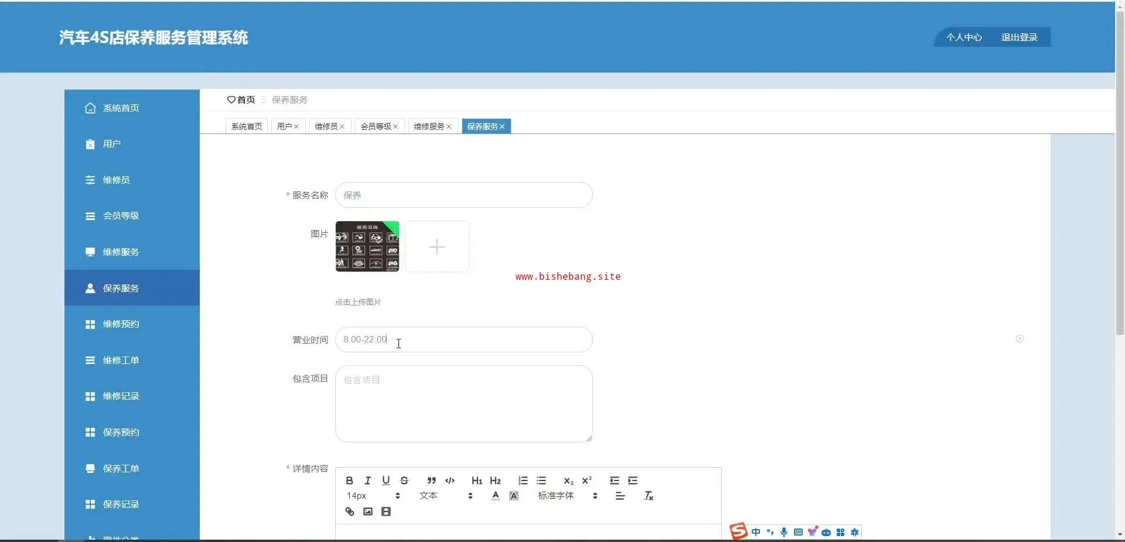The height and width of the screenshot is (542, 1125).
Task: Insert a hyperlink in the editor
Action: (x=349, y=512)
